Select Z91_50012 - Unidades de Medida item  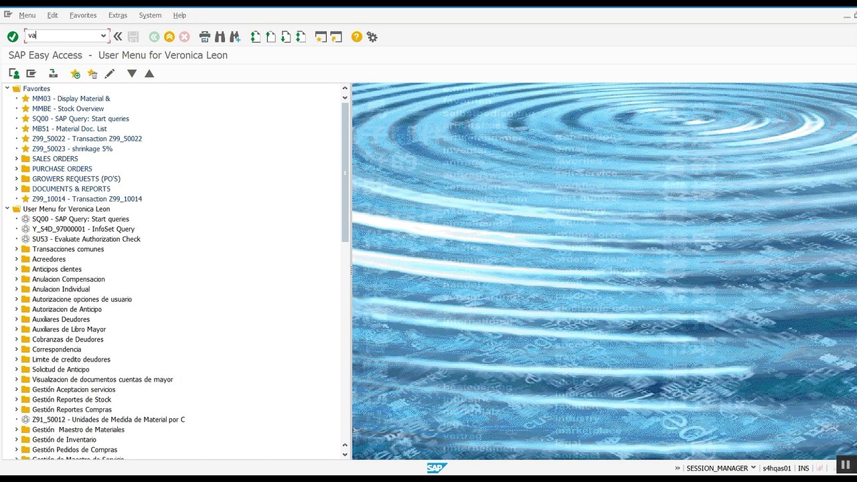pyautogui.click(x=108, y=420)
